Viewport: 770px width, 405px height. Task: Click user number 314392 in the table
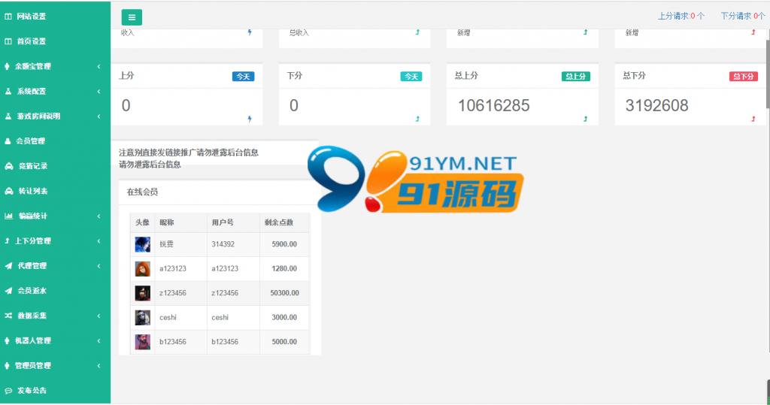(x=223, y=244)
